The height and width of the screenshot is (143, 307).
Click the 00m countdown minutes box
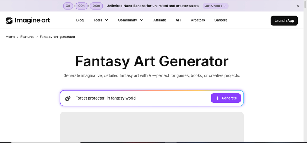[x=96, y=6]
